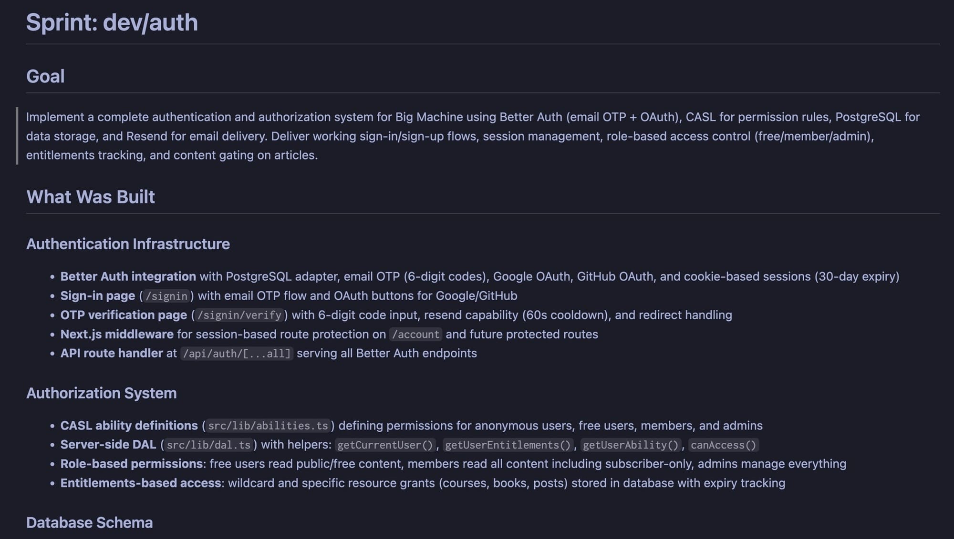Select the "Authentication Infrastructure" subheading
This screenshot has width=954, height=539.
(x=128, y=244)
